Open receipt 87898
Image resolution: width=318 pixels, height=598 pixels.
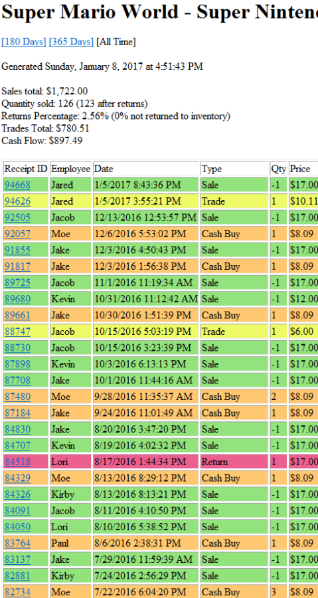pos(17,364)
